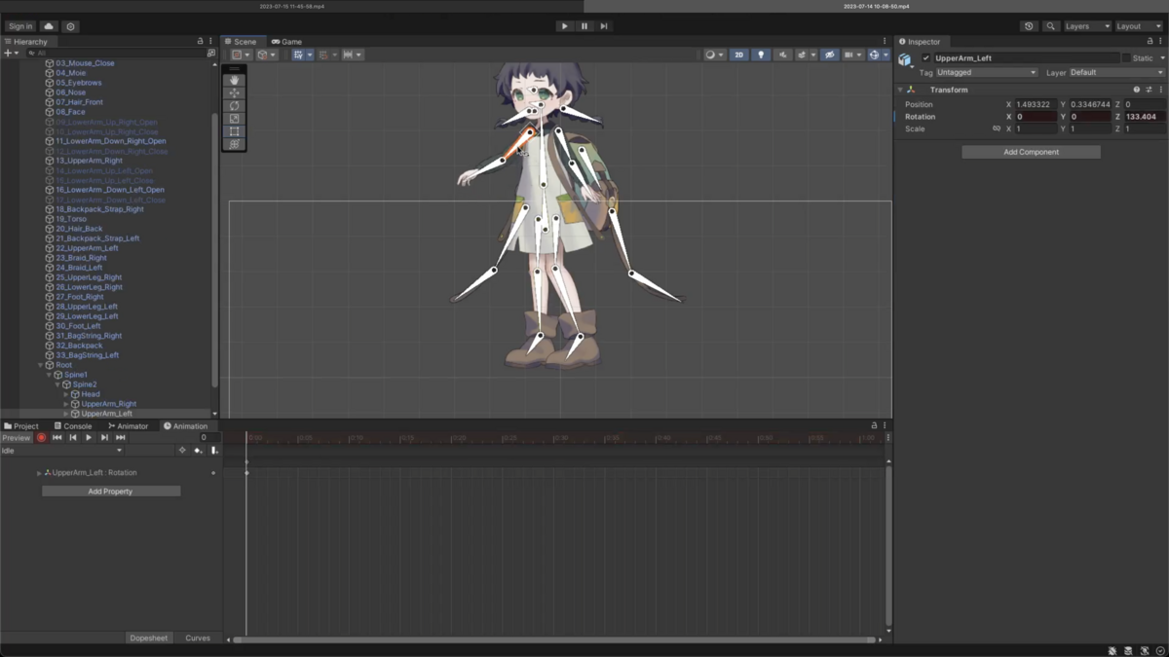Open the Layer dropdown showing Default

pos(1116,72)
